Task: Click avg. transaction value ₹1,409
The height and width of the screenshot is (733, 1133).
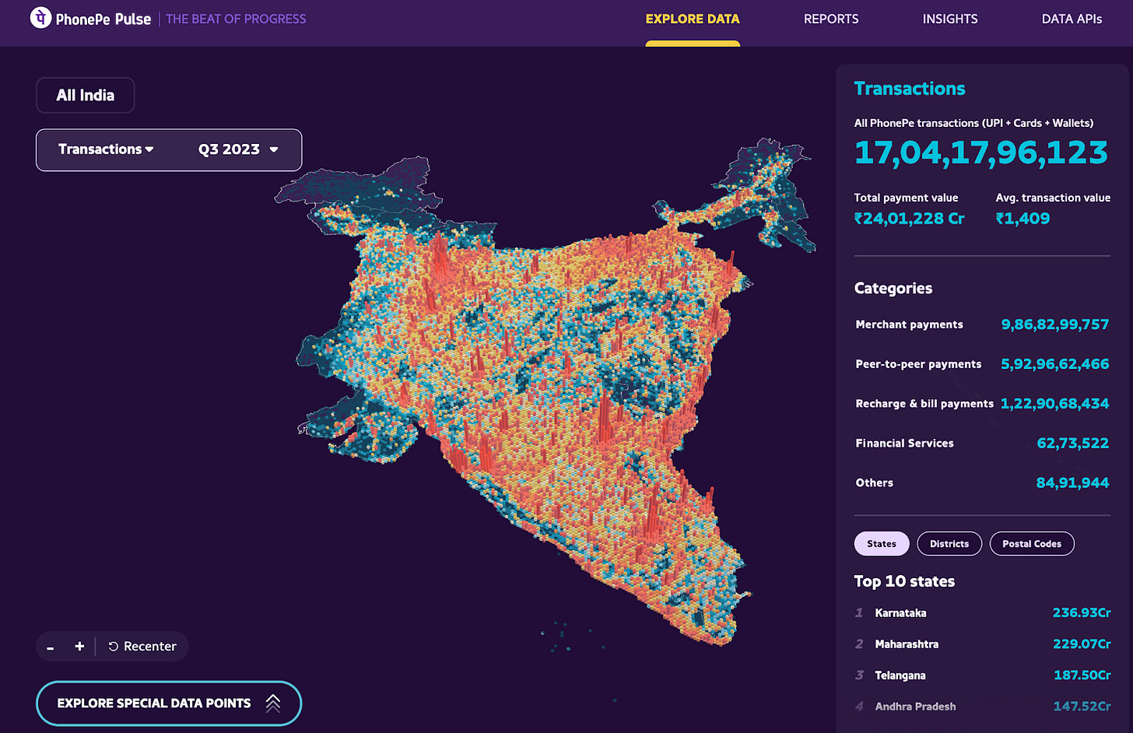Action: pos(1023,219)
